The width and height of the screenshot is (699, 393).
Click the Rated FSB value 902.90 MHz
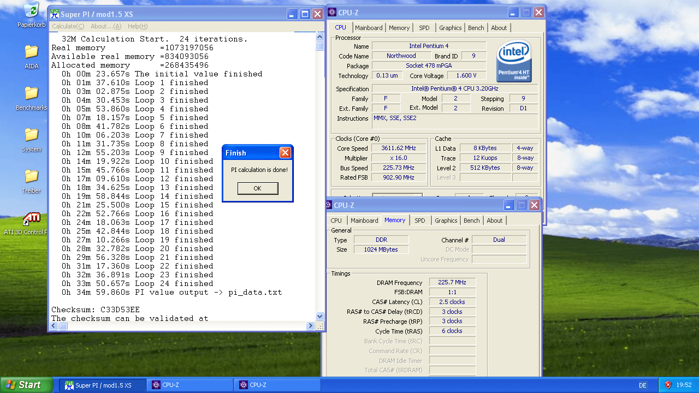click(x=398, y=178)
